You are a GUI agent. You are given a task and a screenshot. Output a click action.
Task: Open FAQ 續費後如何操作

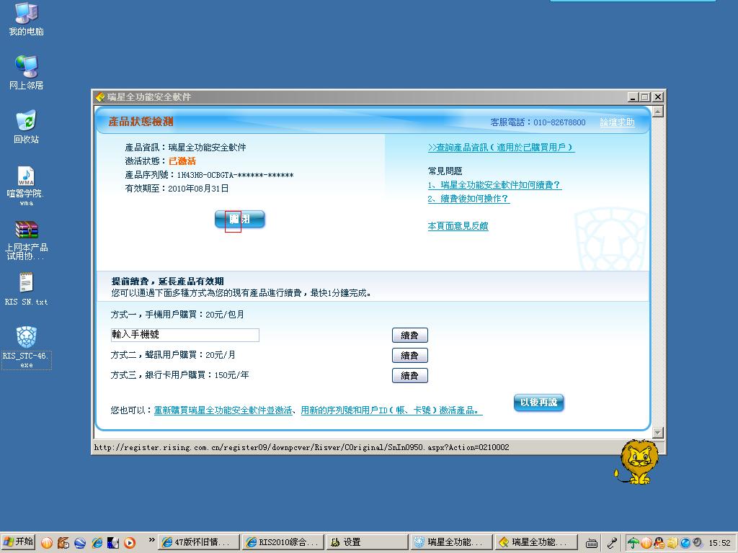pos(468,199)
